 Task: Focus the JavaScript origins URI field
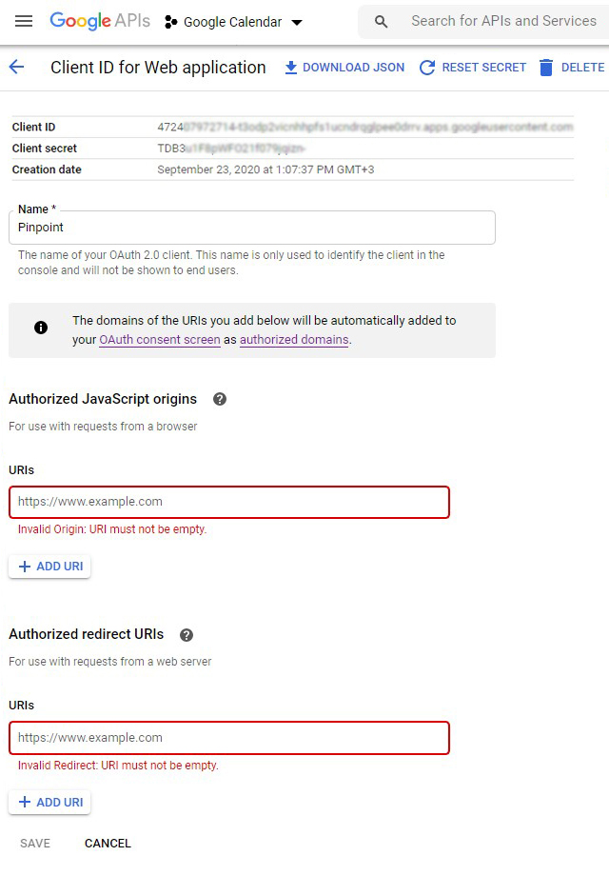click(x=228, y=502)
